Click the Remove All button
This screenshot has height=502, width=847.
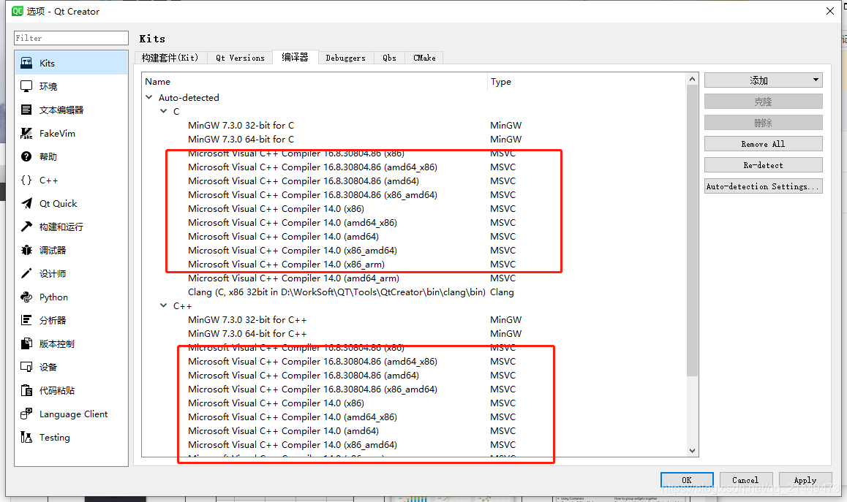pyautogui.click(x=764, y=144)
